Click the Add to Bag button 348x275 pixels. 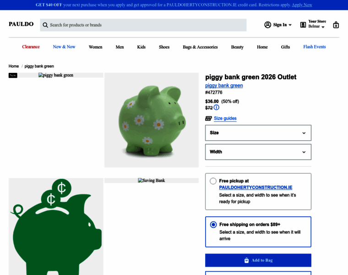click(258, 260)
